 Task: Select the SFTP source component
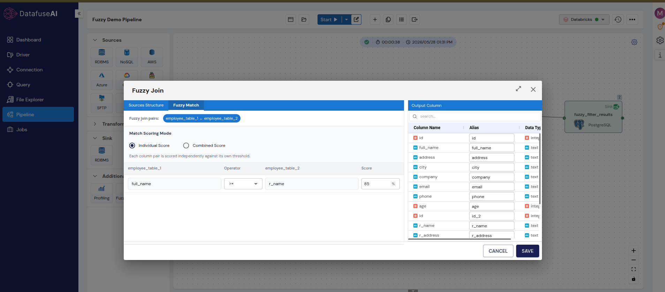click(x=102, y=103)
